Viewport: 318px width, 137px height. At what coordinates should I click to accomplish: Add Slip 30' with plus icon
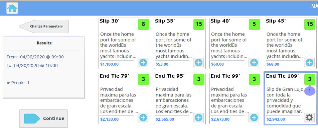click(x=143, y=63)
